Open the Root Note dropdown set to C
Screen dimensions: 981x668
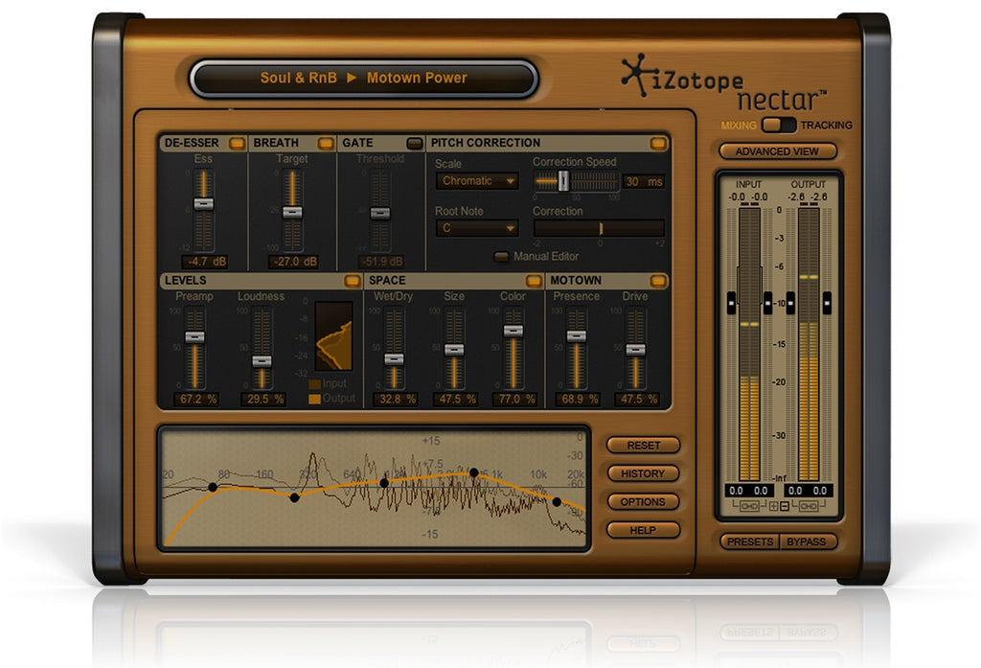[477, 228]
